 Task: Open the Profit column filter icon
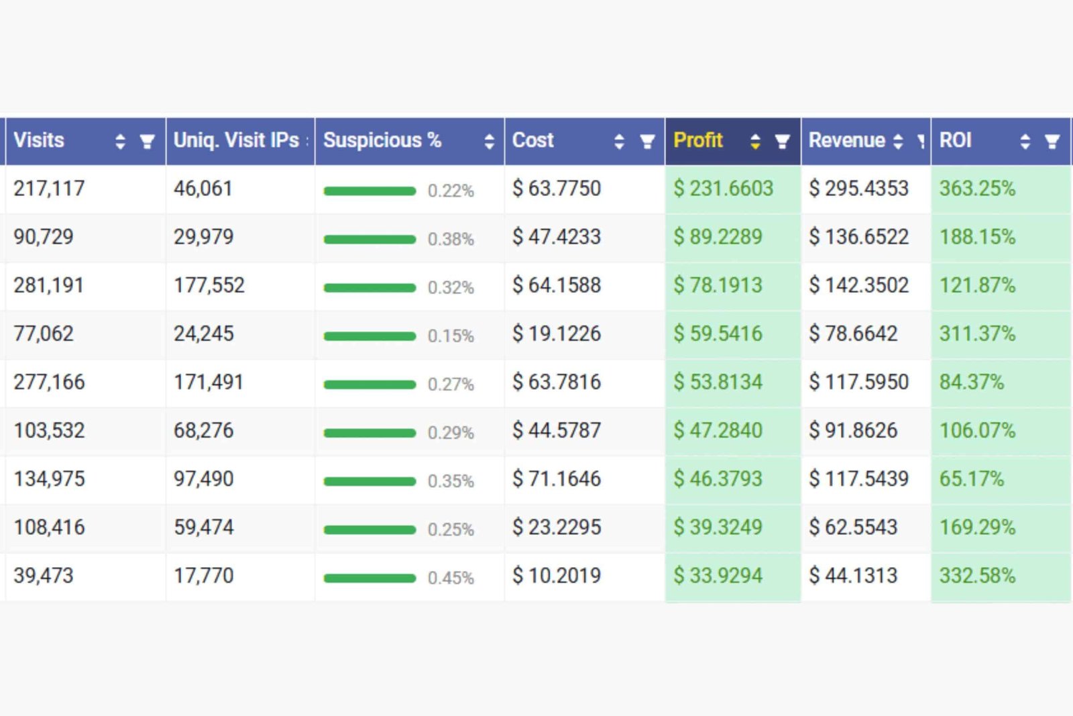pyautogui.click(x=782, y=141)
